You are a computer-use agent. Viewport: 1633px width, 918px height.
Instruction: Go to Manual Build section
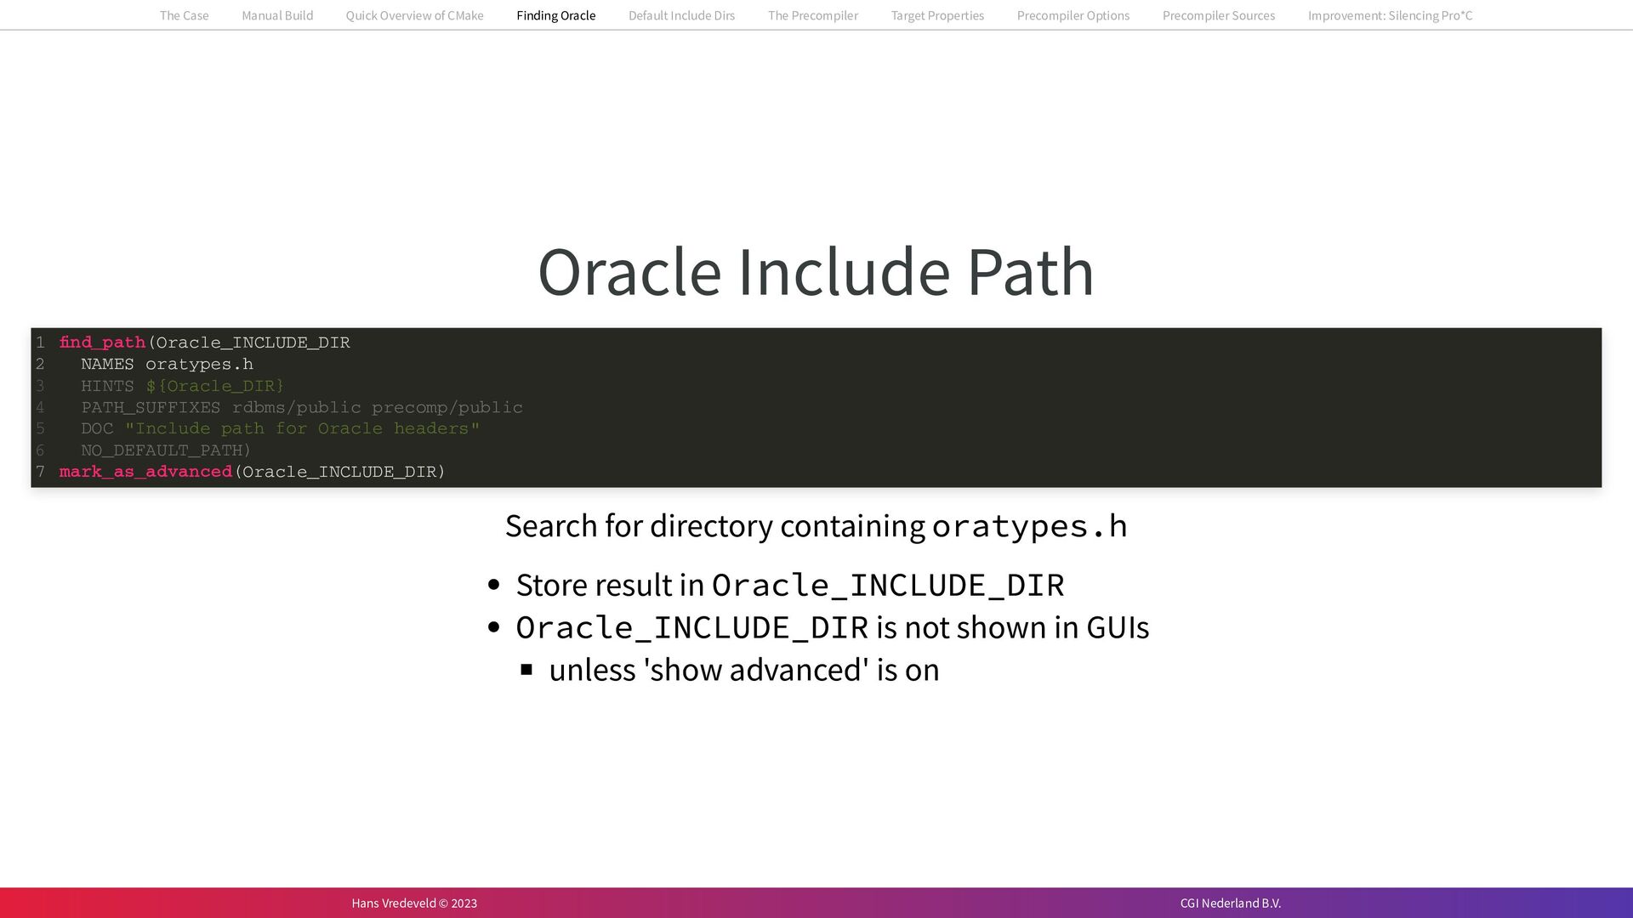coord(277,15)
